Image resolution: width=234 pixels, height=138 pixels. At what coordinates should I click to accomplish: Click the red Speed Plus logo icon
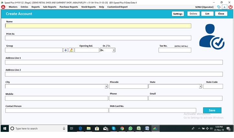coord(3,7)
